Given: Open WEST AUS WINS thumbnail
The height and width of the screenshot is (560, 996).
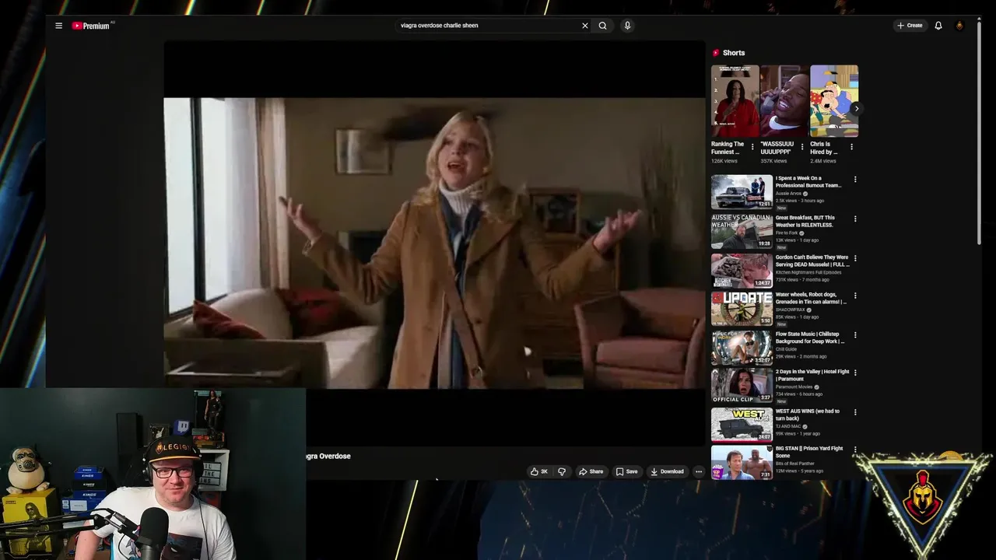Looking at the screenshot, I should tap(742, 424).
